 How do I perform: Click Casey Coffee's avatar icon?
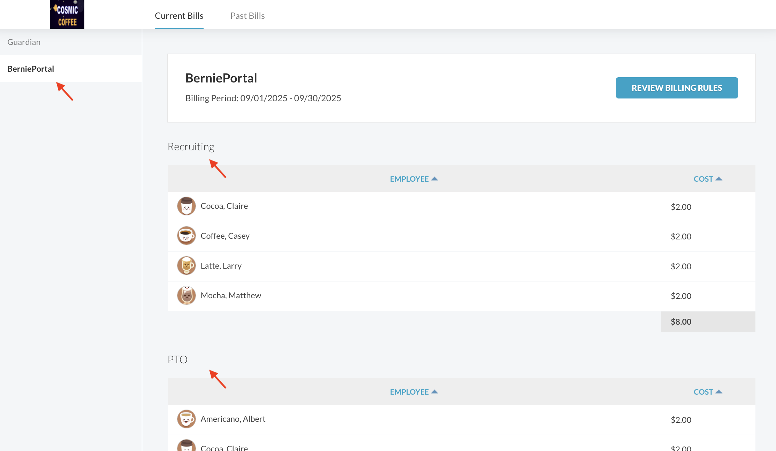point(187,236)
